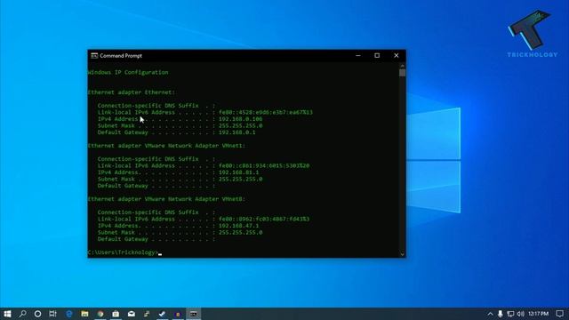Open the volume speaker tray icon
This screenshot has height=320, width=569.
[521, 314]
